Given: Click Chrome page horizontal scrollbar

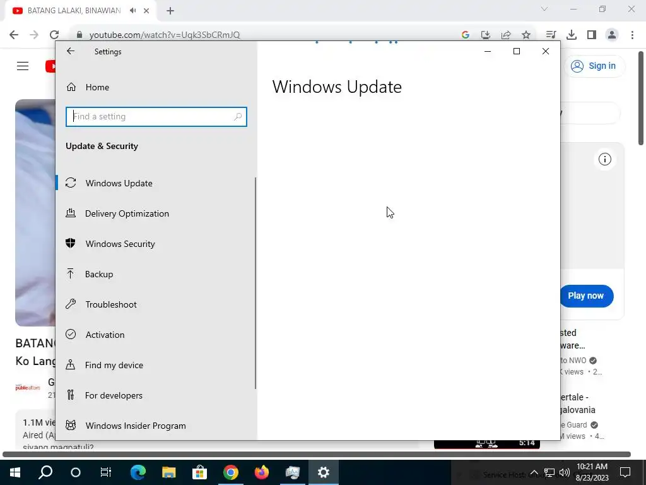Looking at the screenshot, I should tap(317, 455).
